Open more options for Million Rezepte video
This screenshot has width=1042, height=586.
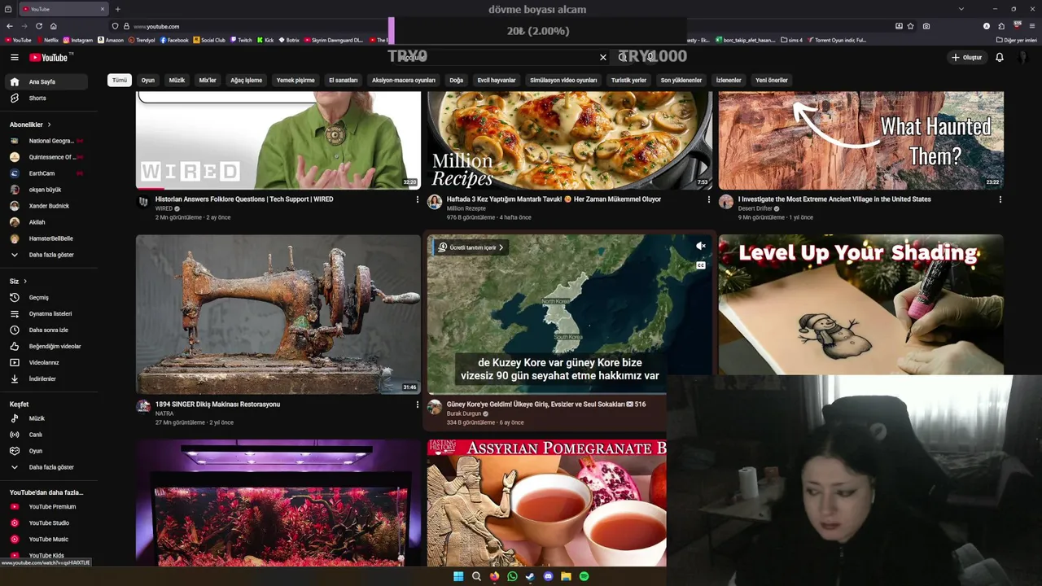point(709,199)
